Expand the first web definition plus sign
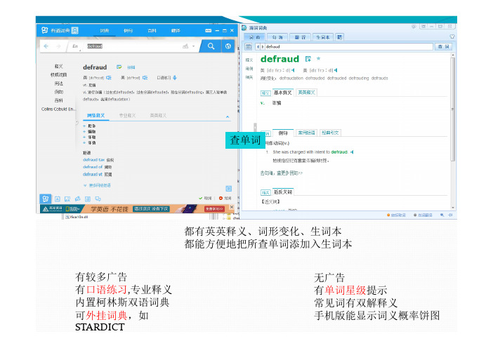493x348 pixels. 84,126
